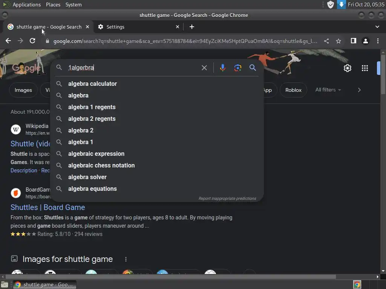Submit search with the blue magnifier
Screen dimensions: 386x289
pos(253,68)
